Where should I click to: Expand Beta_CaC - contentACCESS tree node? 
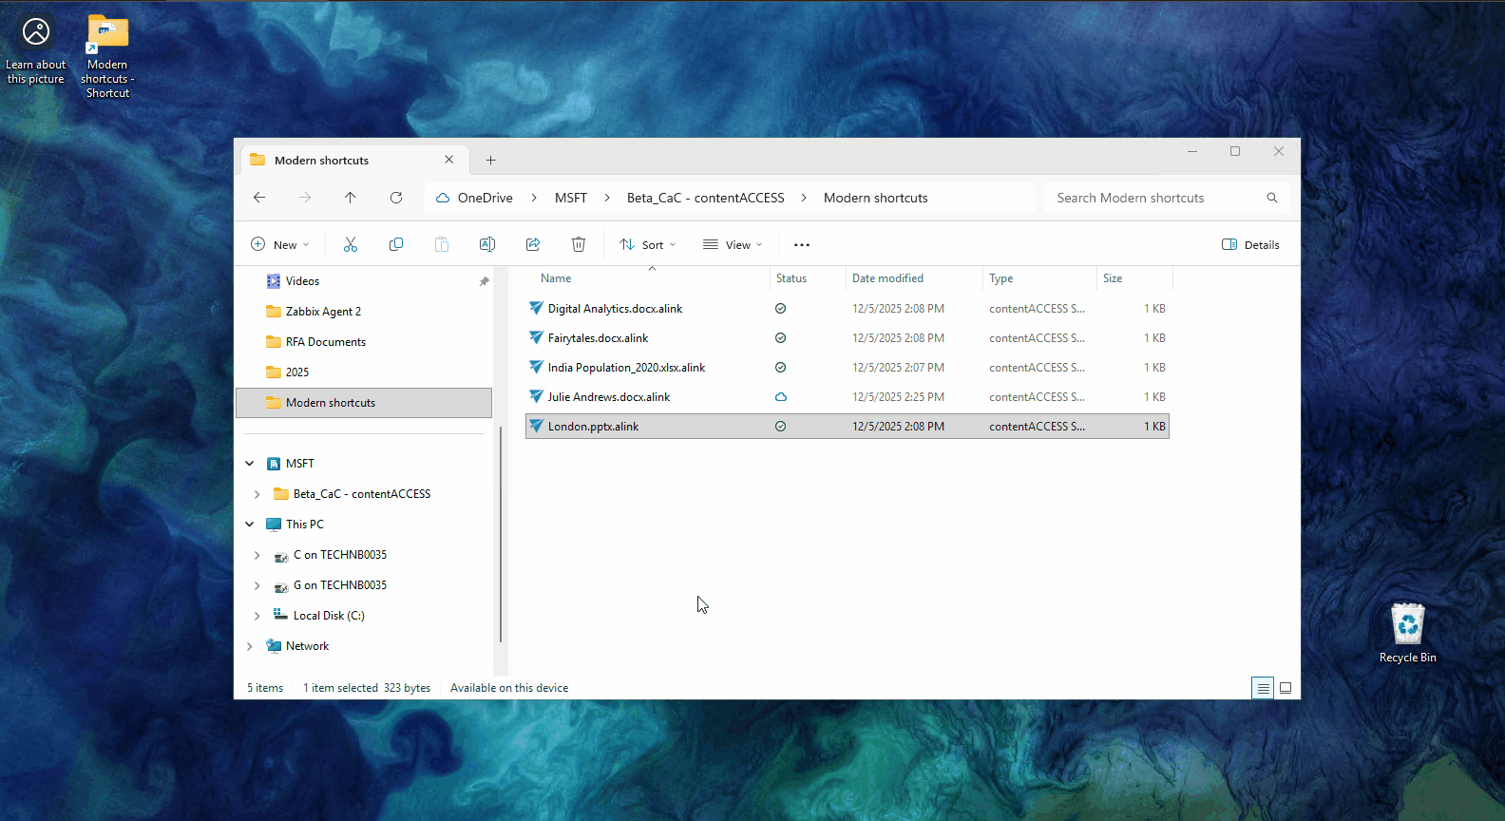[257, 494]
